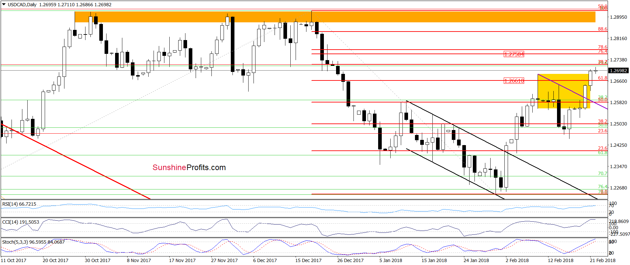The width and height of the screenshot is (630, 265).
Task: Click the green 70.7 retracement label
Action: point(602,173)
